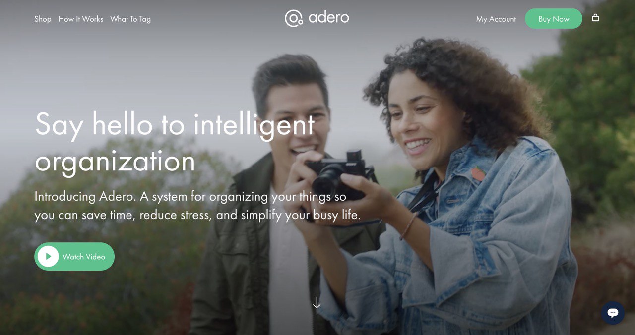Click the downward arrow scroll indicator
This screenshot has width=635, height=335.
click(x=317, y=302)
